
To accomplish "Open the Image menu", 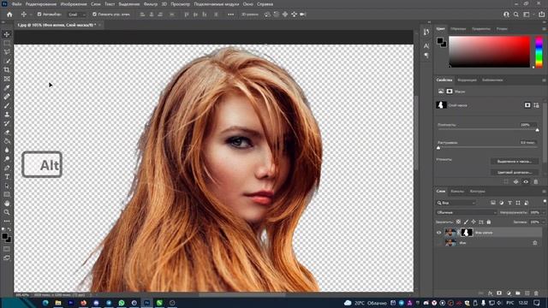I will [x=74, y=4].
